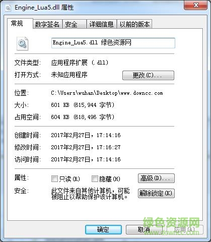Click the 应用(A) apply button
This screenshot has height=242, width=211.
(185, 229)
